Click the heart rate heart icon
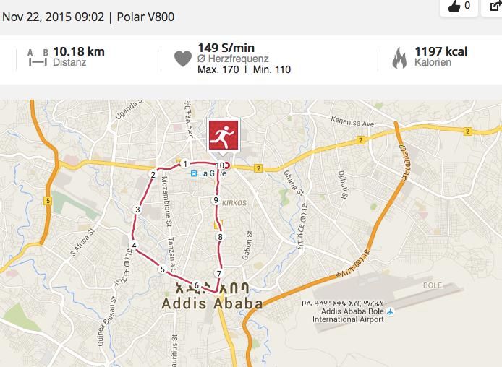Viewport: 502px width, 367px height. (x=183, y=59)
